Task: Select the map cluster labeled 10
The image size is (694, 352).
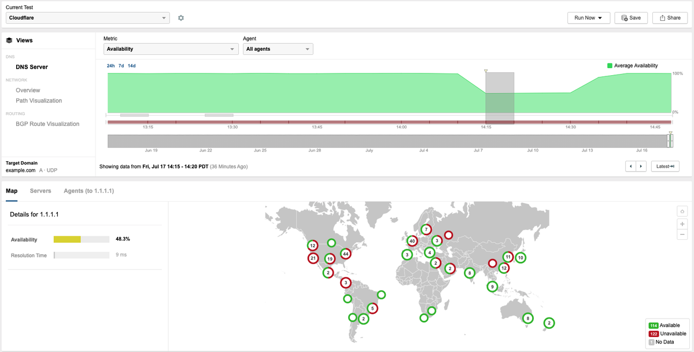Action: coord(520,258)
